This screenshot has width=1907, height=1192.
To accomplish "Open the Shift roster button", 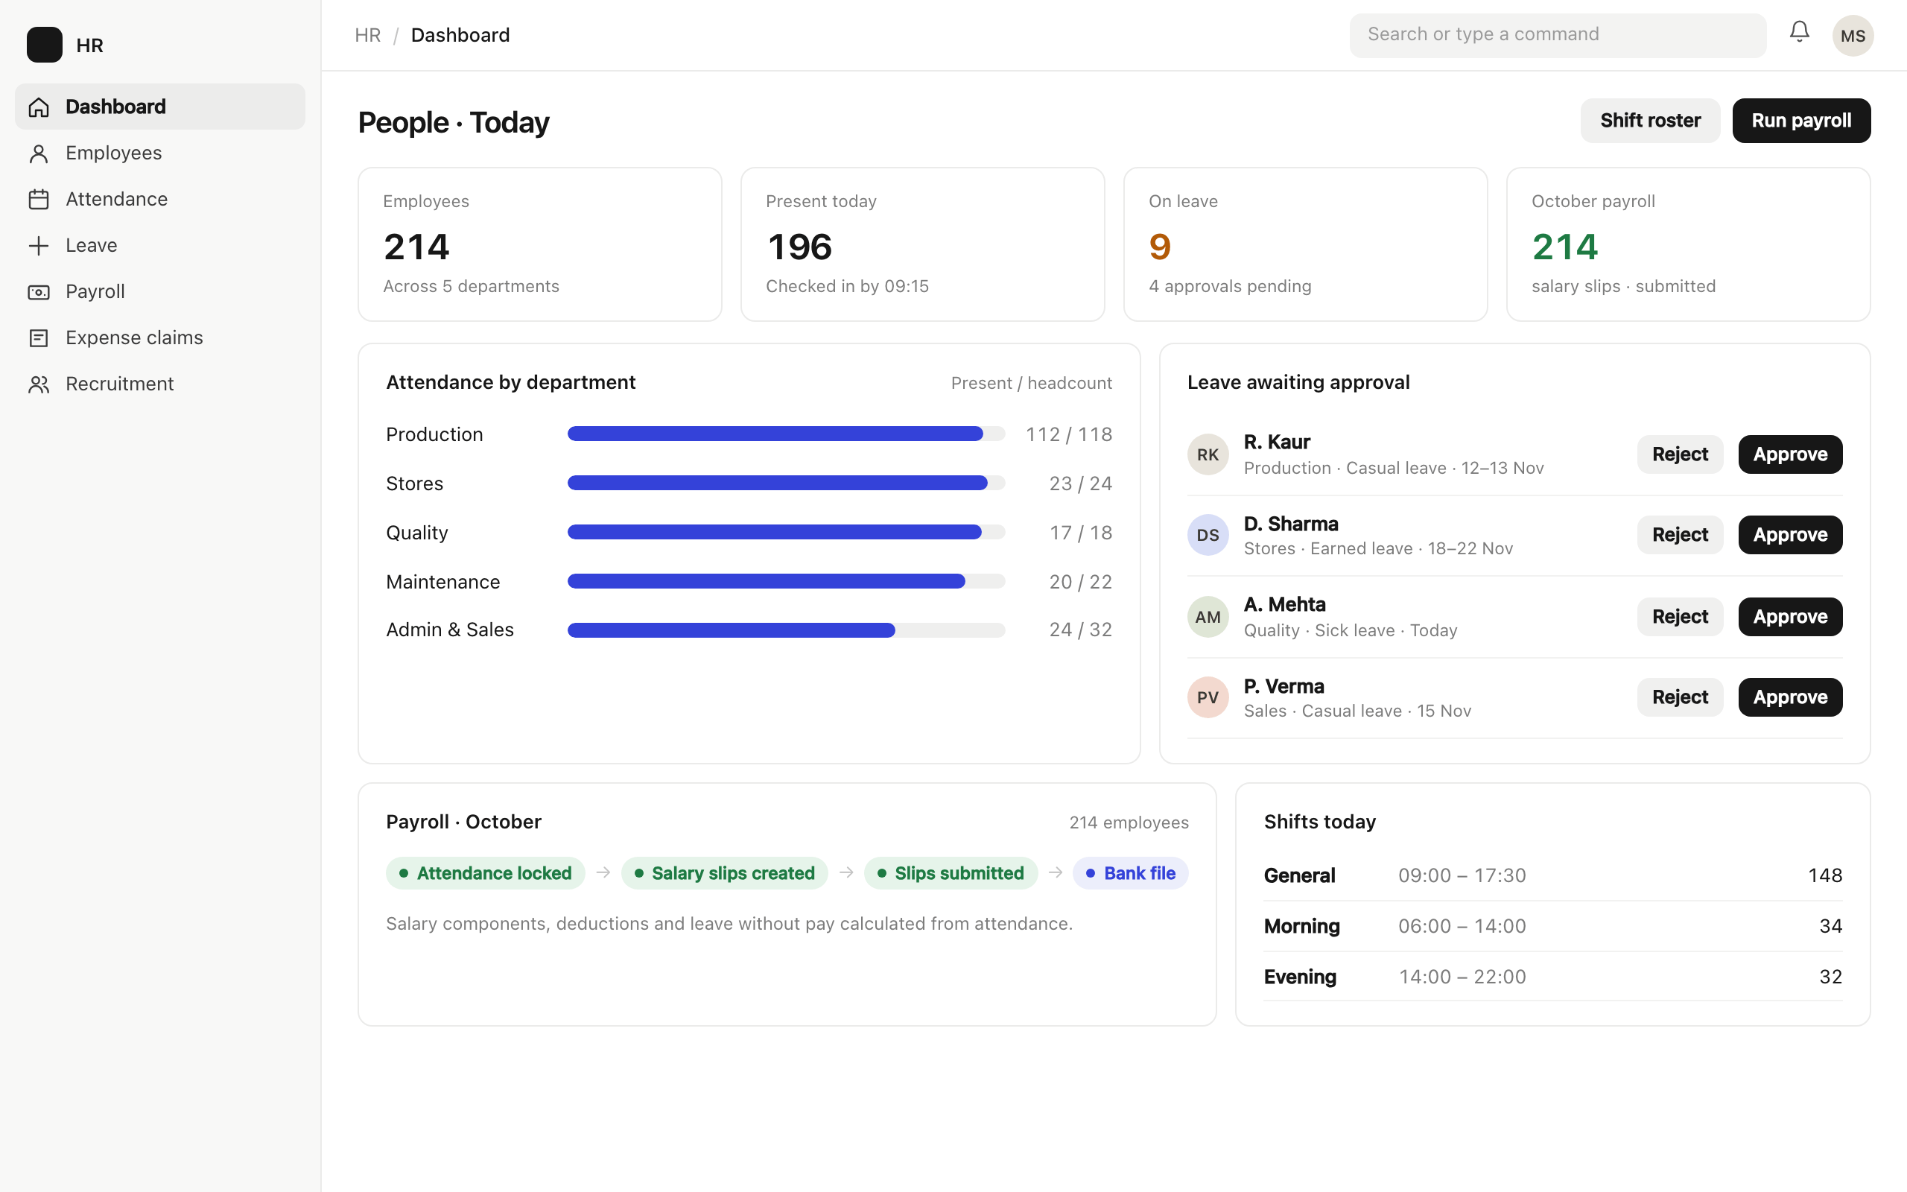I will coord(1650,121).
